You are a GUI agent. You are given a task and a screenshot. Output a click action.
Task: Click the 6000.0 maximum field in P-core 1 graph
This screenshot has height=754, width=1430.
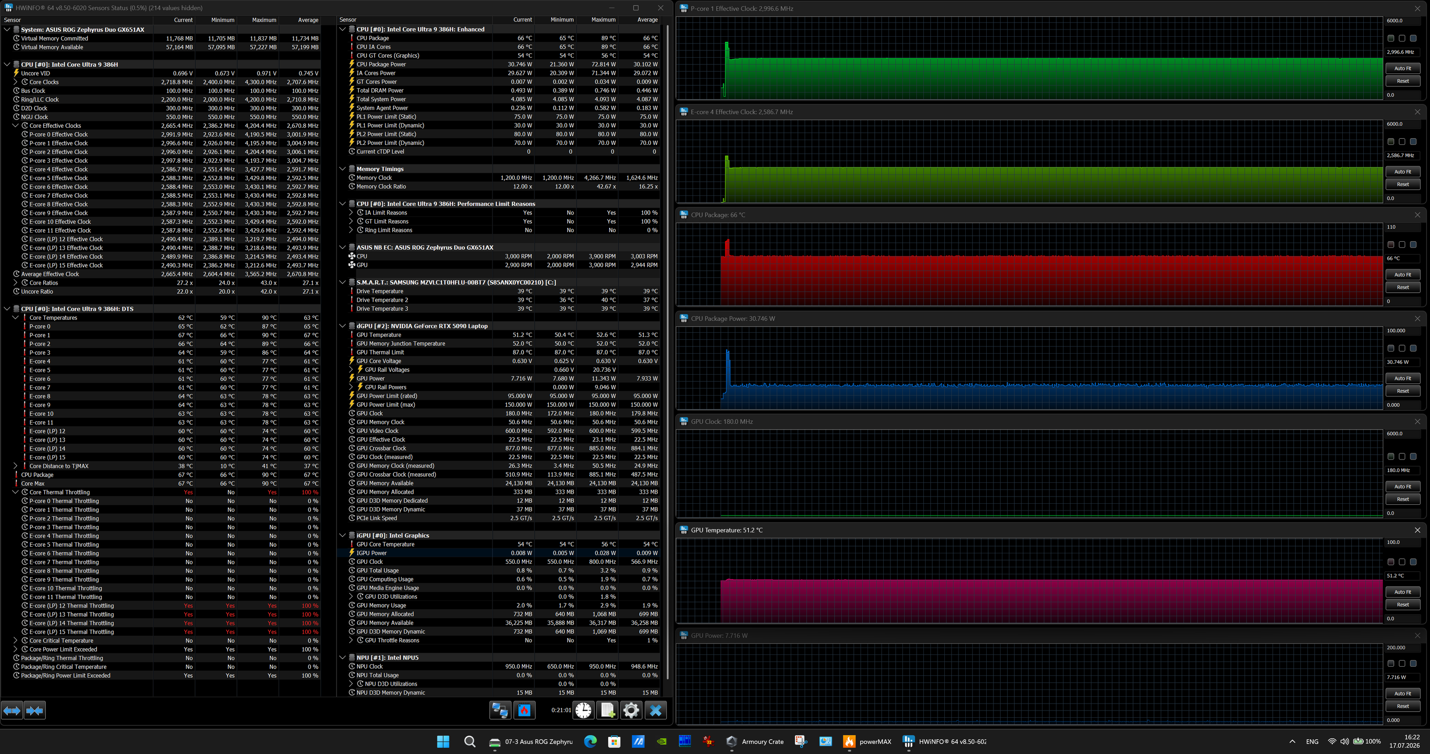(1402, 20)
